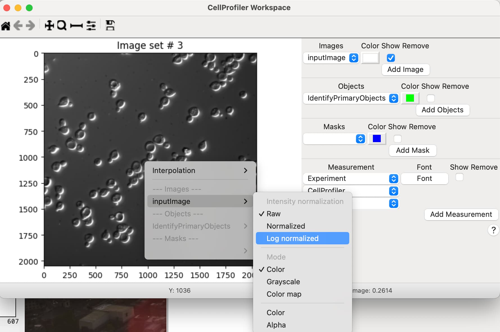Screen dimensions: 500x332
Task: Choose Grayscale mode in the context menu
Action: tap(283, 282)
